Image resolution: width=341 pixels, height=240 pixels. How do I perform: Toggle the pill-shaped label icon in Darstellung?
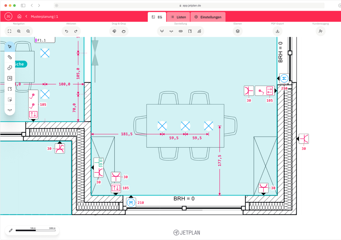click(x=181, y=31)
